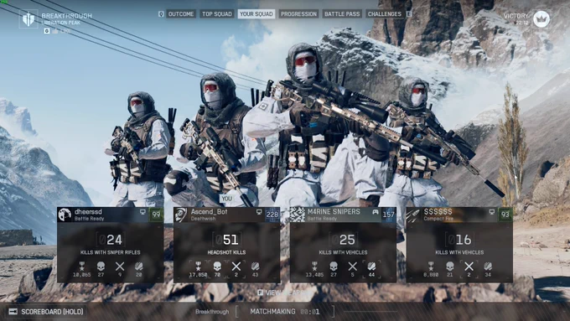Open the Outcome tab
Screen dimensions: 570x321
pos(181,13)
